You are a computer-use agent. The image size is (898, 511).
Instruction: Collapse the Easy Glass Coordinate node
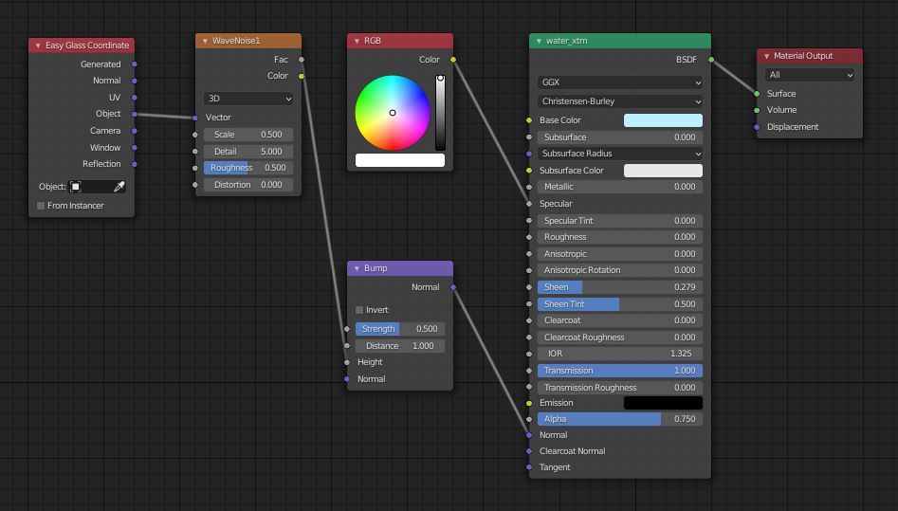(38, 46)
